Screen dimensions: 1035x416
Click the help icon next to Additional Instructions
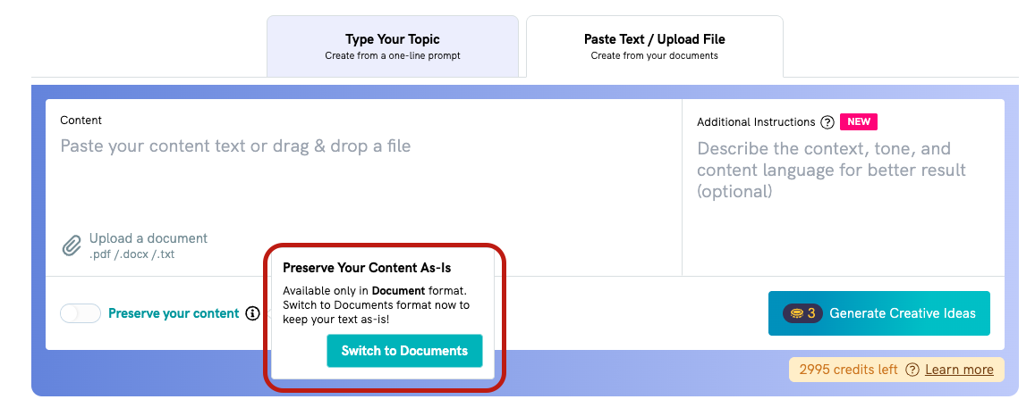point(827,122)
